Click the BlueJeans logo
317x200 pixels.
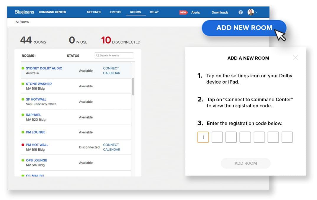[x=24, y=12]
